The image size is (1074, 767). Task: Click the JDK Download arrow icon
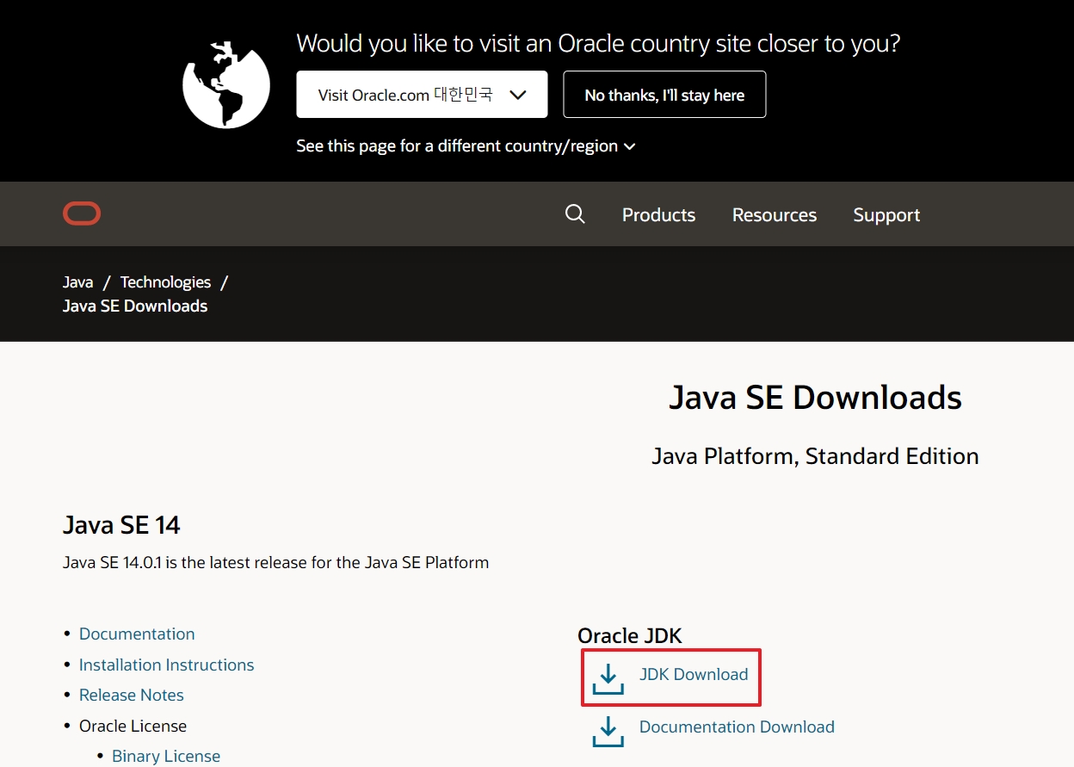(608, 678)
